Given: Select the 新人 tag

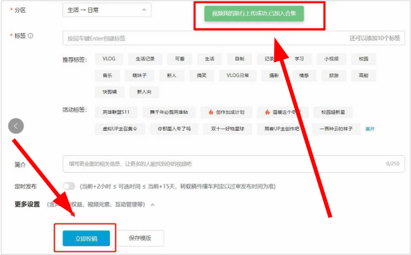Looking at the screenshot, I should (x=172, y=75).
